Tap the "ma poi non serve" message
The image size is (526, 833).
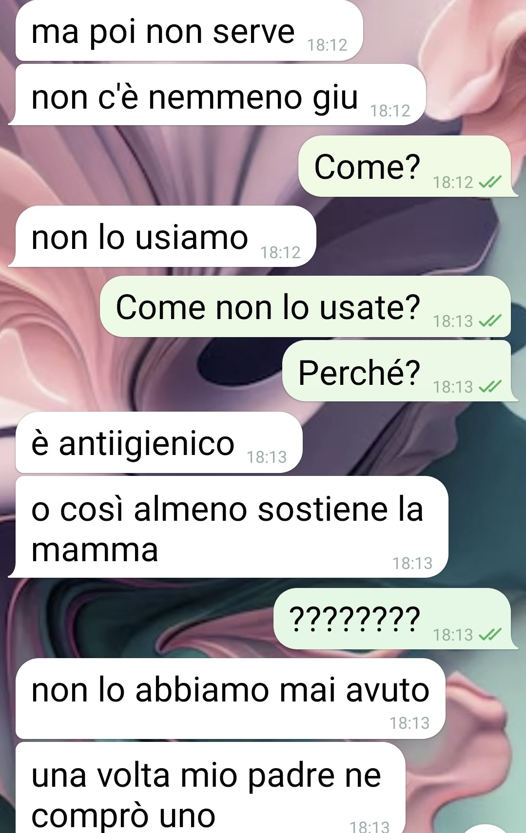pyautogui.click(x=189, y=31)
